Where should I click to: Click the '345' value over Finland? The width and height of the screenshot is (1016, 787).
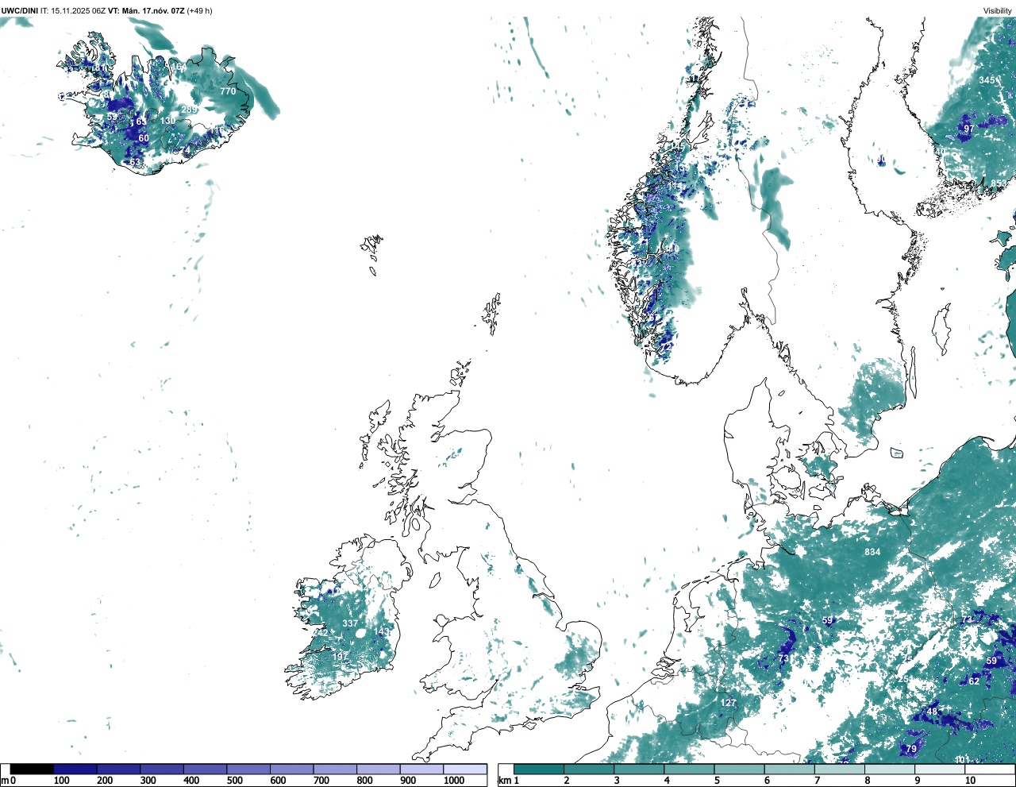point(987,80)
